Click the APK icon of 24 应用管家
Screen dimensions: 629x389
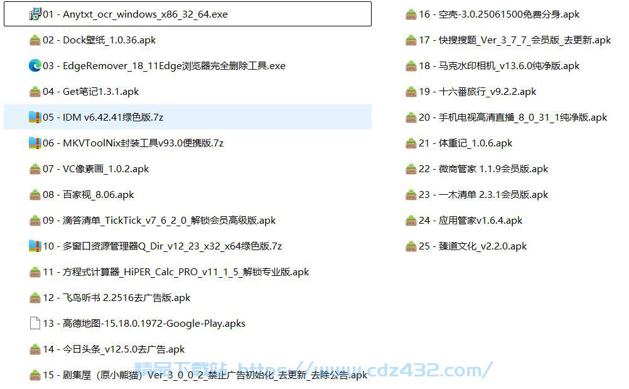tap(411, 221)
